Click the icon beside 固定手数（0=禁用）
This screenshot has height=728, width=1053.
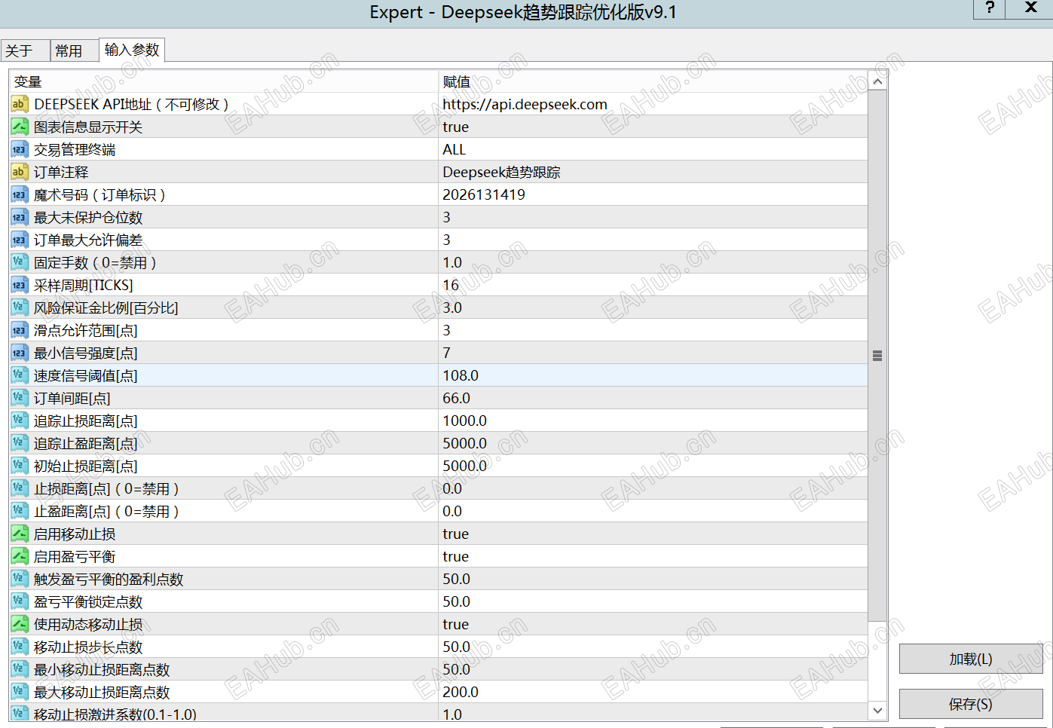tap(20, 262)
